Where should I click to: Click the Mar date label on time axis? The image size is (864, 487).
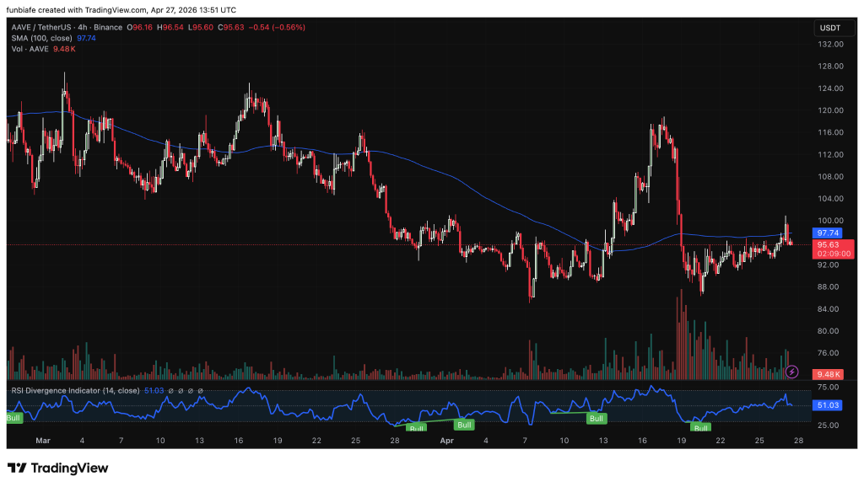coord(44,441)
